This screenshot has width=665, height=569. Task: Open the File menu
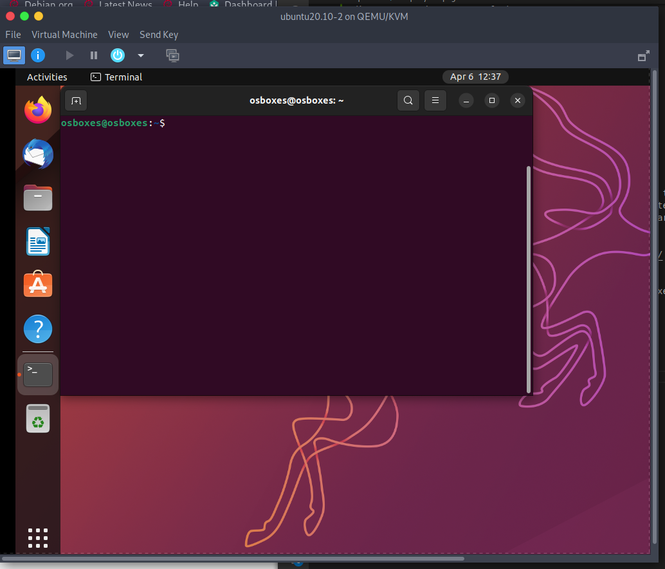pos(13,35)
